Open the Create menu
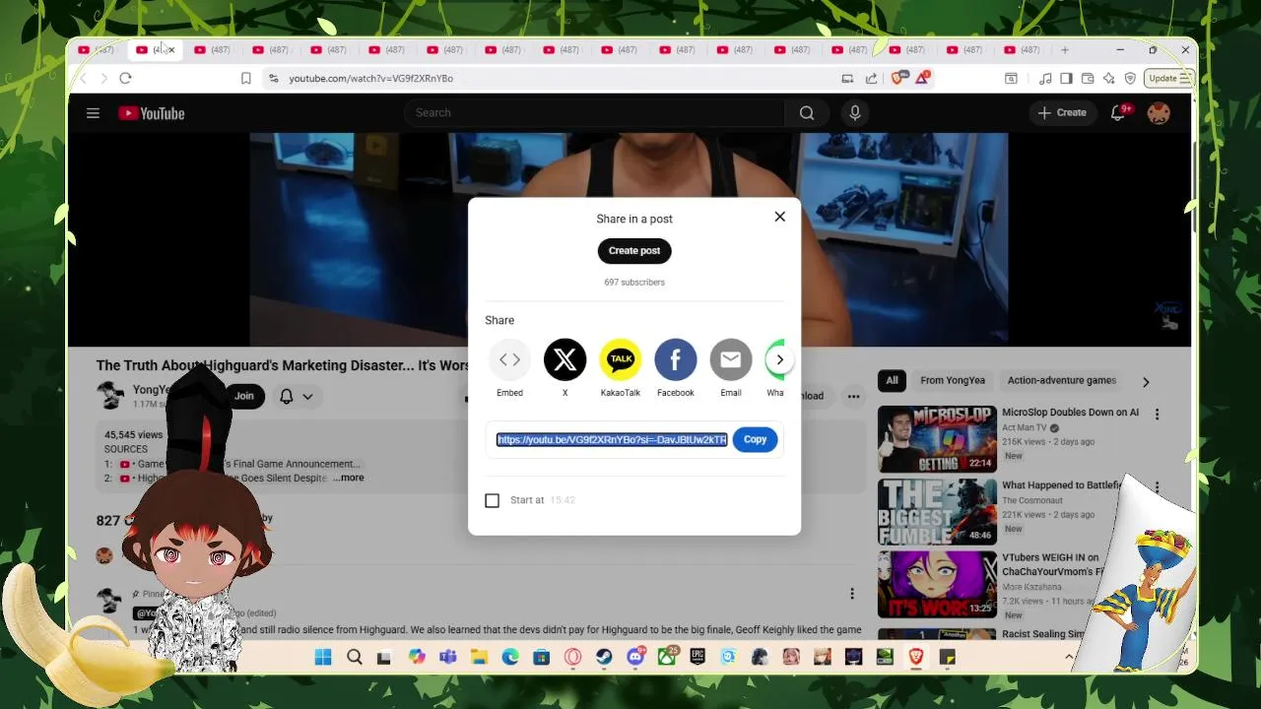 pyautogui.click(x=1062, y=113)
